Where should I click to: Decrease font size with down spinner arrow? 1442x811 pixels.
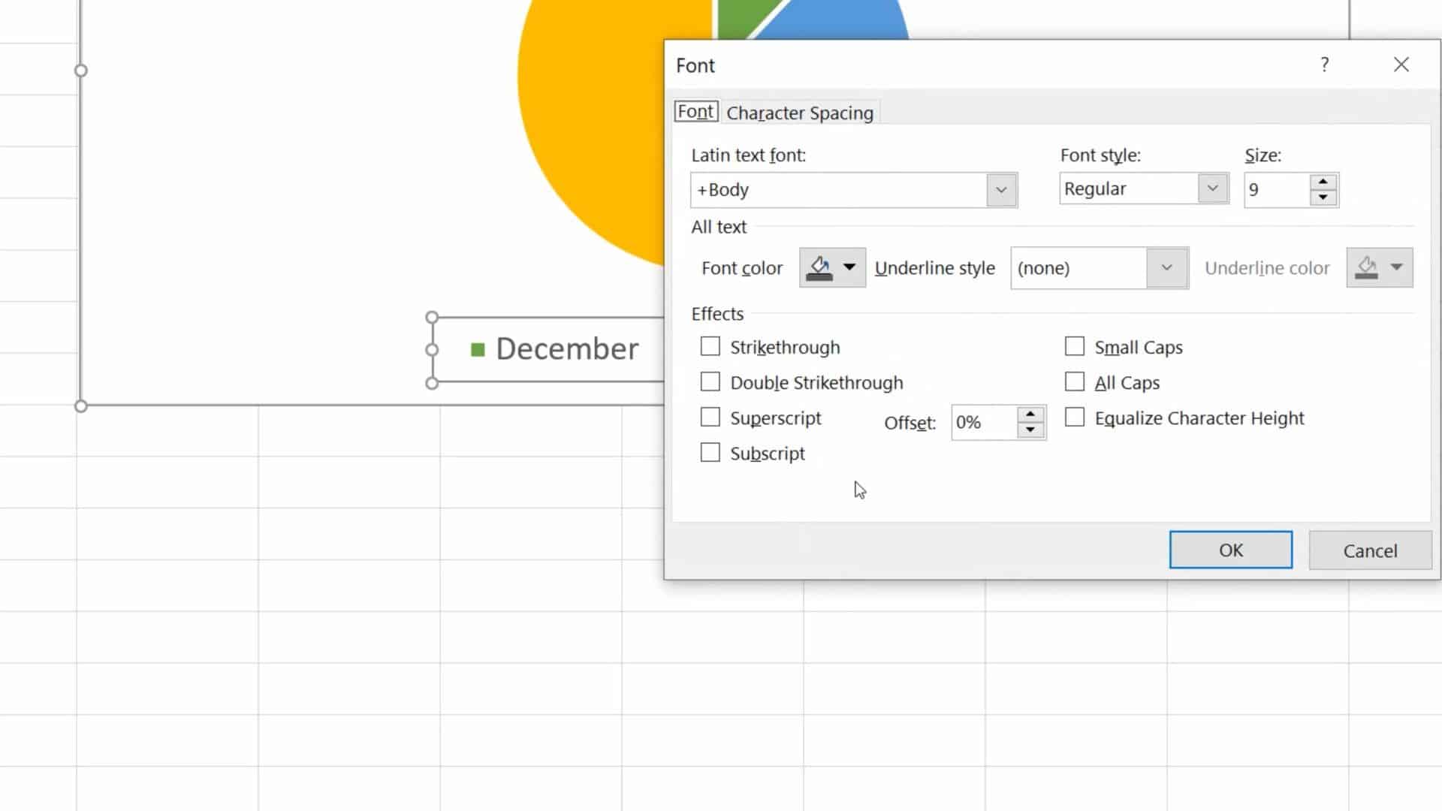click(1323, 198)
